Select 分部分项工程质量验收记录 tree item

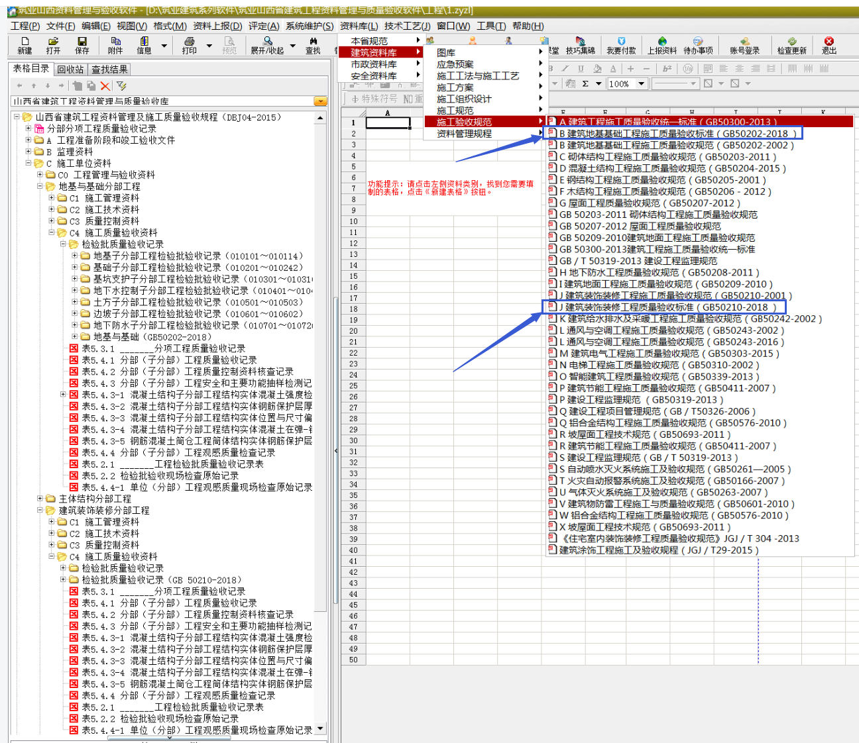click(x=95, y=128)
